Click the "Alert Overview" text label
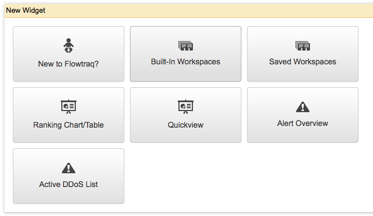373x216 pixels. pyautogui.click(x=303, y=123)
